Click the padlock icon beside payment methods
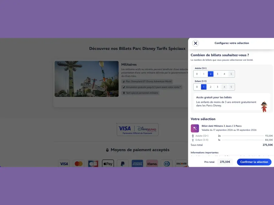 click(107, 150)
